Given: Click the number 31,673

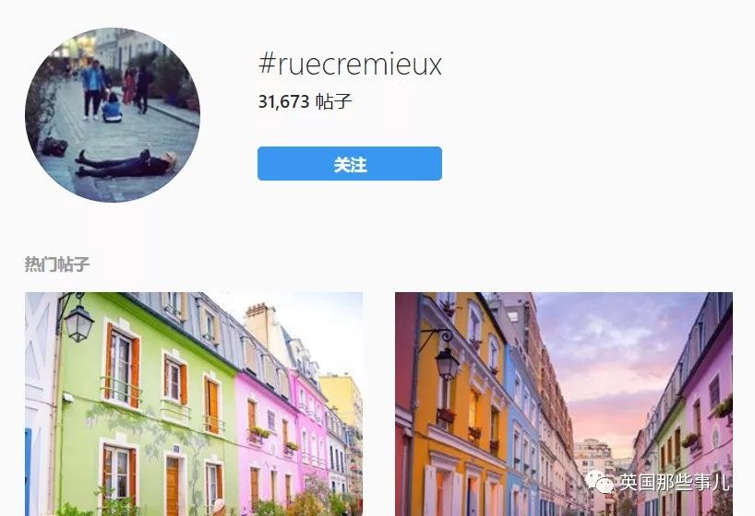Looking at the screenshot, I should 283,101.
